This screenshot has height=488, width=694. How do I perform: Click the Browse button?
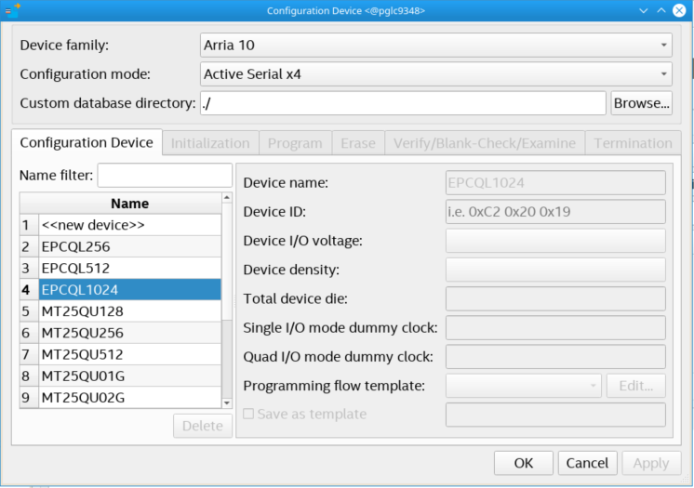(641, 103)
